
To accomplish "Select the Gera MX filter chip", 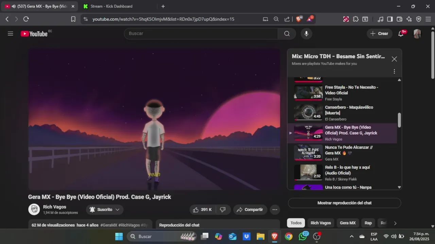I will point(348,223).
